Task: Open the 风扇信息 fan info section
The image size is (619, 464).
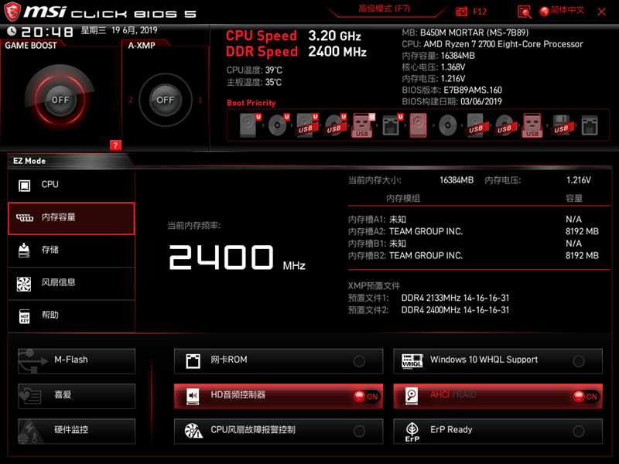Action: tap(71, 283)
